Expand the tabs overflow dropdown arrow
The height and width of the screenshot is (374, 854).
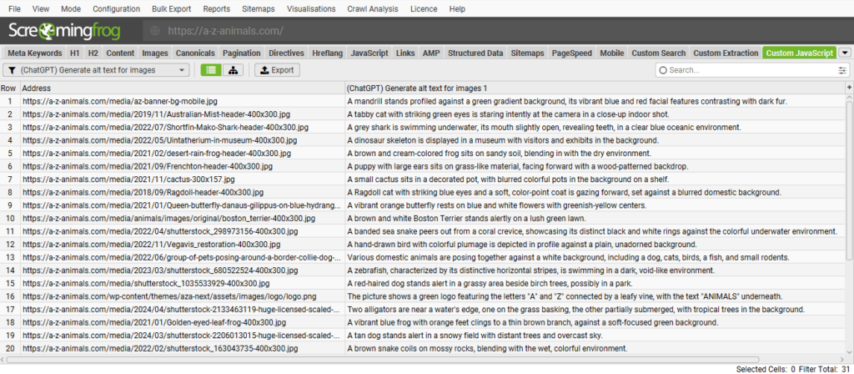[x=844, y=53]
